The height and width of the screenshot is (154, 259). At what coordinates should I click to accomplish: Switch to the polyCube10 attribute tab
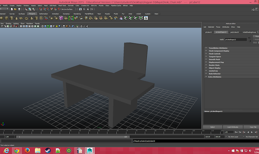coord(235,32)
